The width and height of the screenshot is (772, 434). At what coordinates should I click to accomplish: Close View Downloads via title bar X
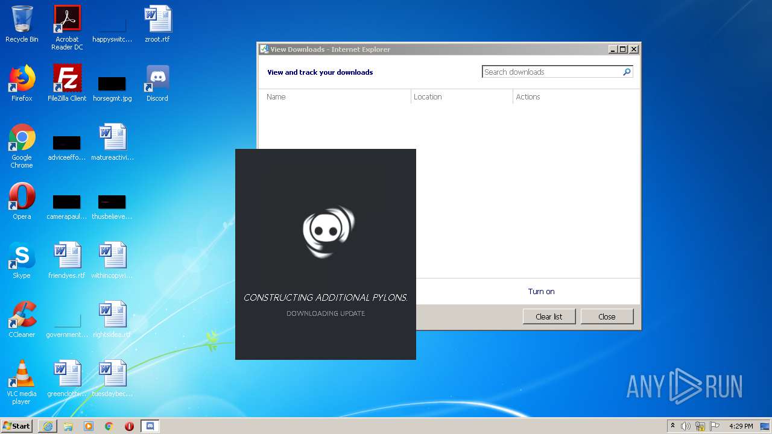(633, 49)
